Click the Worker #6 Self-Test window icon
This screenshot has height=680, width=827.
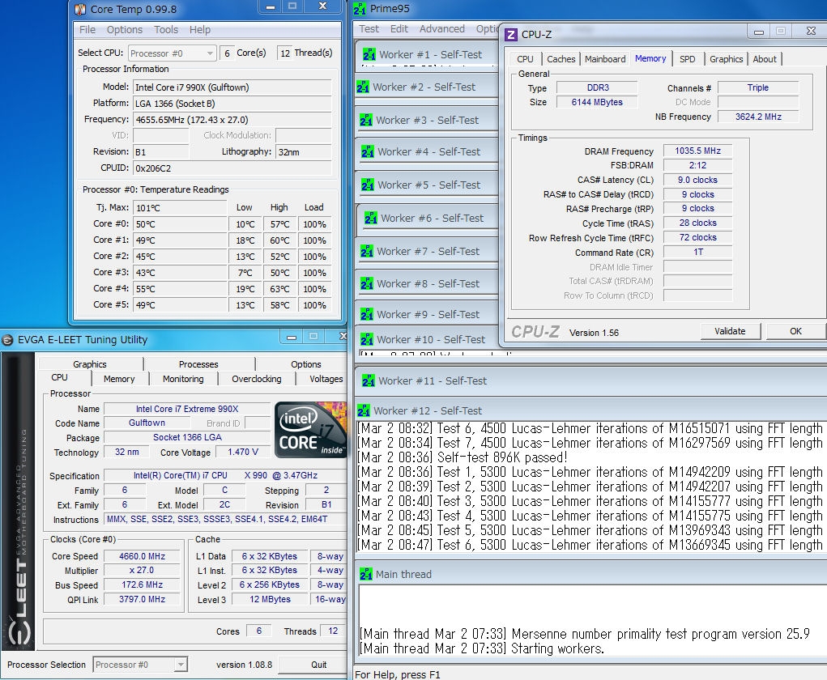pyautogui.click(x=371, y=218)
